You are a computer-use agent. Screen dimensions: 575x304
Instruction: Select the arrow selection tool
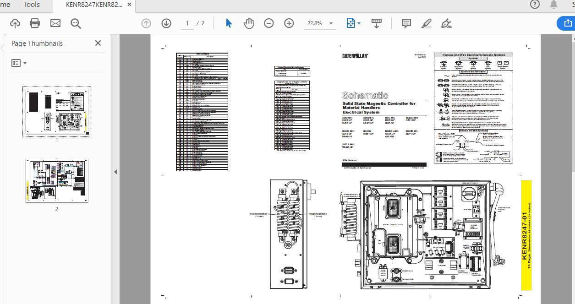(229, 23)
